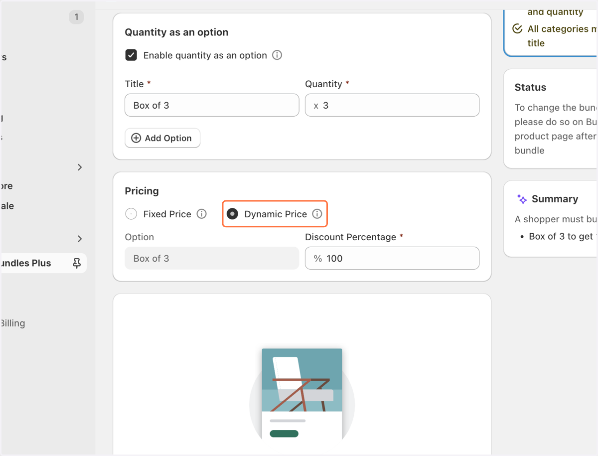Click the Quantity input field
The height and width of the screenshot is (456, 598).
pos(392,105)
